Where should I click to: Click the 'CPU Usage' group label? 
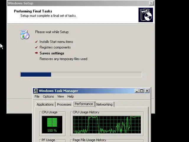50,112
